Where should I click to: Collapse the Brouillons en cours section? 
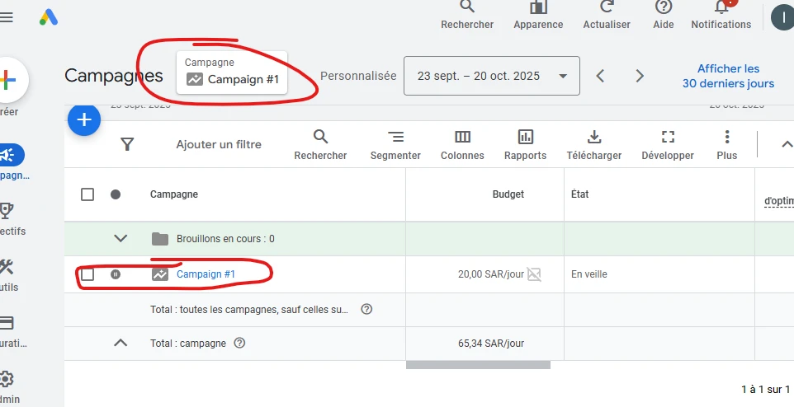coord(121,239)
